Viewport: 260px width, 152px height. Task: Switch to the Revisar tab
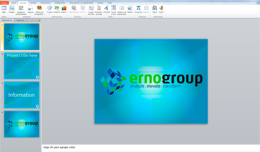tap(101, 3)
